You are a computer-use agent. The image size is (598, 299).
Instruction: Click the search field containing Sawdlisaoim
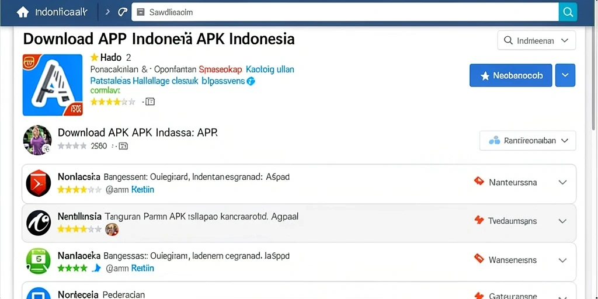tap(345, 12)
